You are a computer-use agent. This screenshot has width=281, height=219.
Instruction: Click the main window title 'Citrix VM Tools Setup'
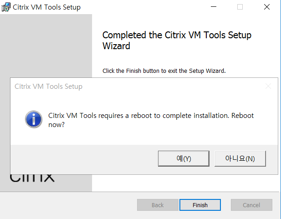point(47,7)
